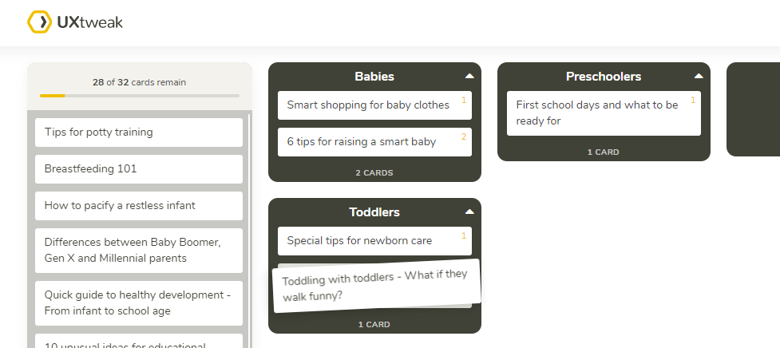
Task: Select '6 tips for raising a smart baby' card
Action: click(374, 142)
